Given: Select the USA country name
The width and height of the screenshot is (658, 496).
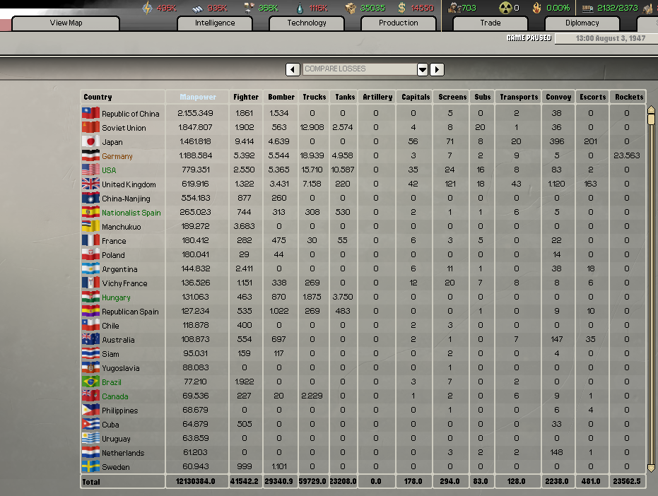Looking at the screenshot, I should (109, 170).
